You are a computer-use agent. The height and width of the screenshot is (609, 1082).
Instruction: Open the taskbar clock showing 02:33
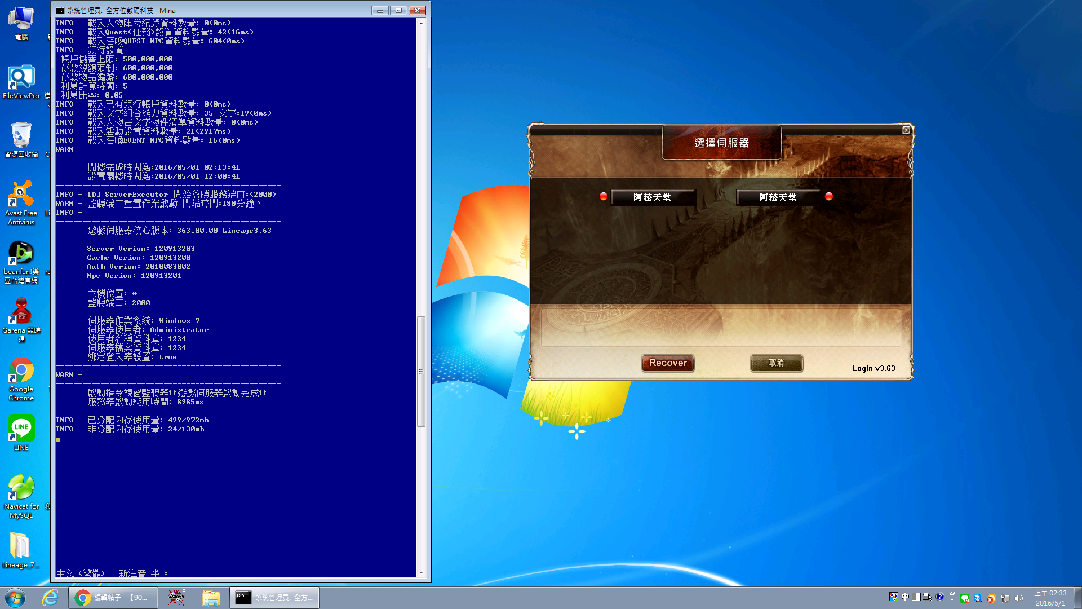tap(1050, 598)
